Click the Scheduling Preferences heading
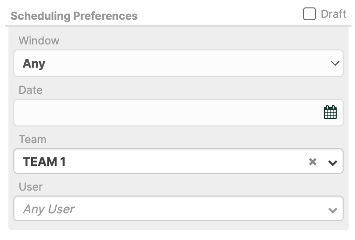Viewport: 355px width, 240px height. point(74,16)
